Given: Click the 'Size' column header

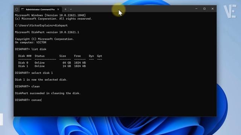Looking at the screenshot, I should click(63, 56).
